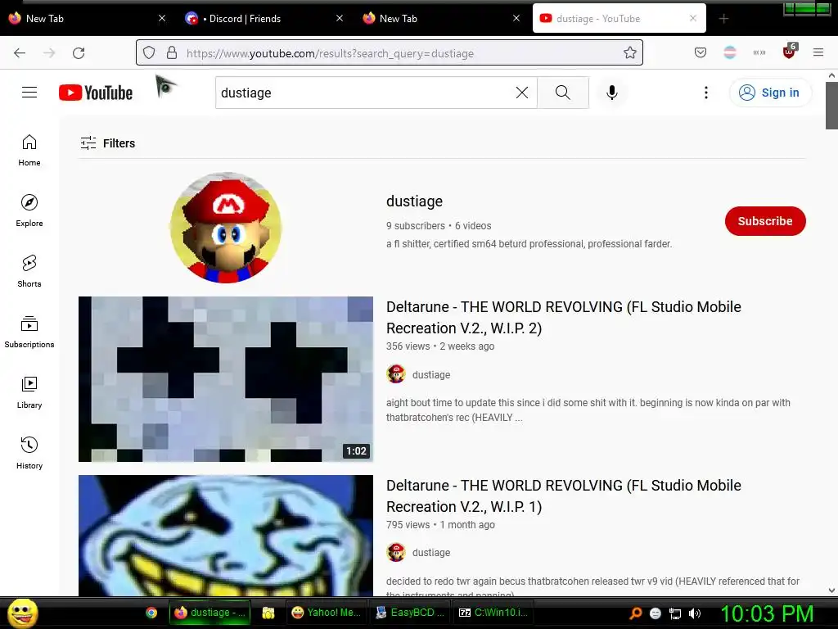
Task: Go to Home in the sidebar
Action: click(x=29, y=151)
